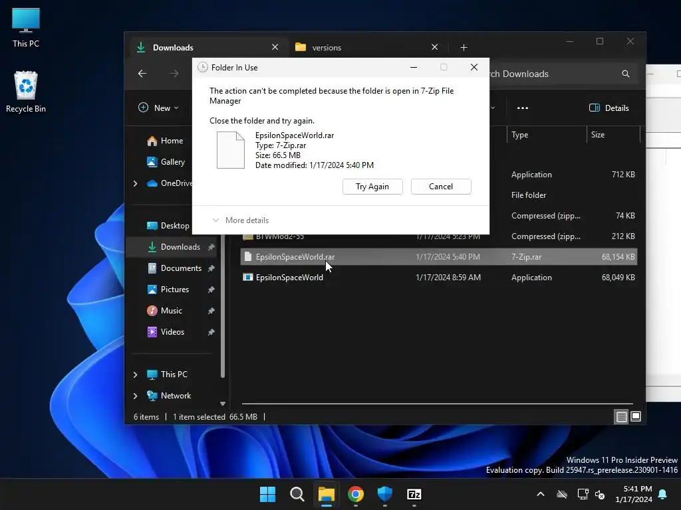Click the sidebar scroll down arrow
The image size is (681, 510).
point(223,404)
